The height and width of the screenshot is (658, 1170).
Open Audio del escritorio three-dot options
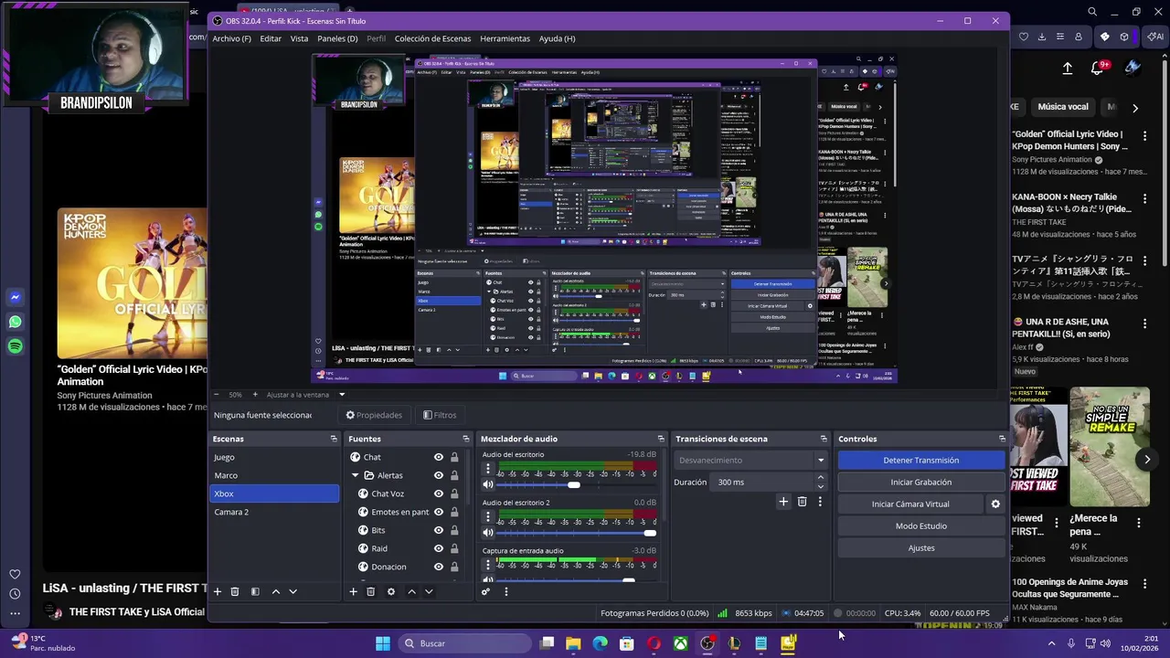(x=488, y=469)
